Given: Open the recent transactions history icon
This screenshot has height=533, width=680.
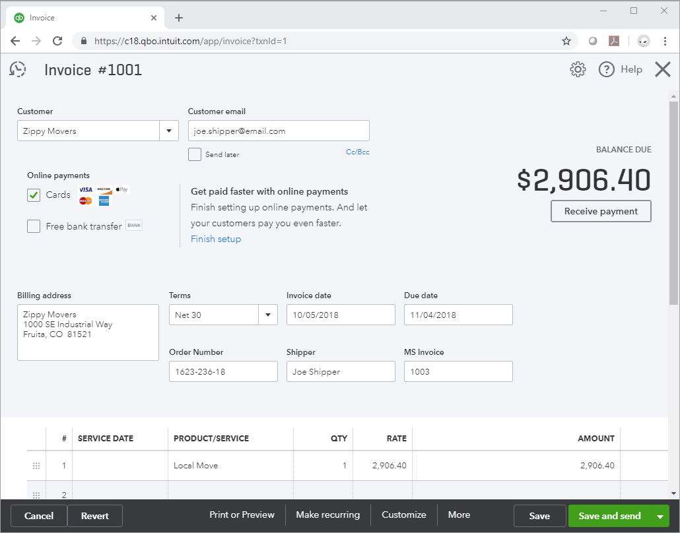Looking at the screenshot, I should [x=18, y=69].
